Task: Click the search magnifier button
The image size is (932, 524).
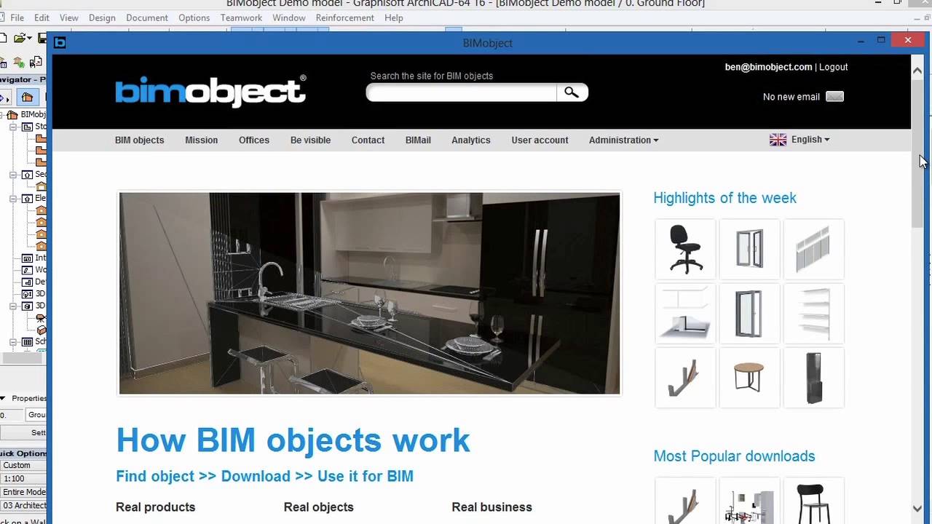Action: [x=572, y=92]
